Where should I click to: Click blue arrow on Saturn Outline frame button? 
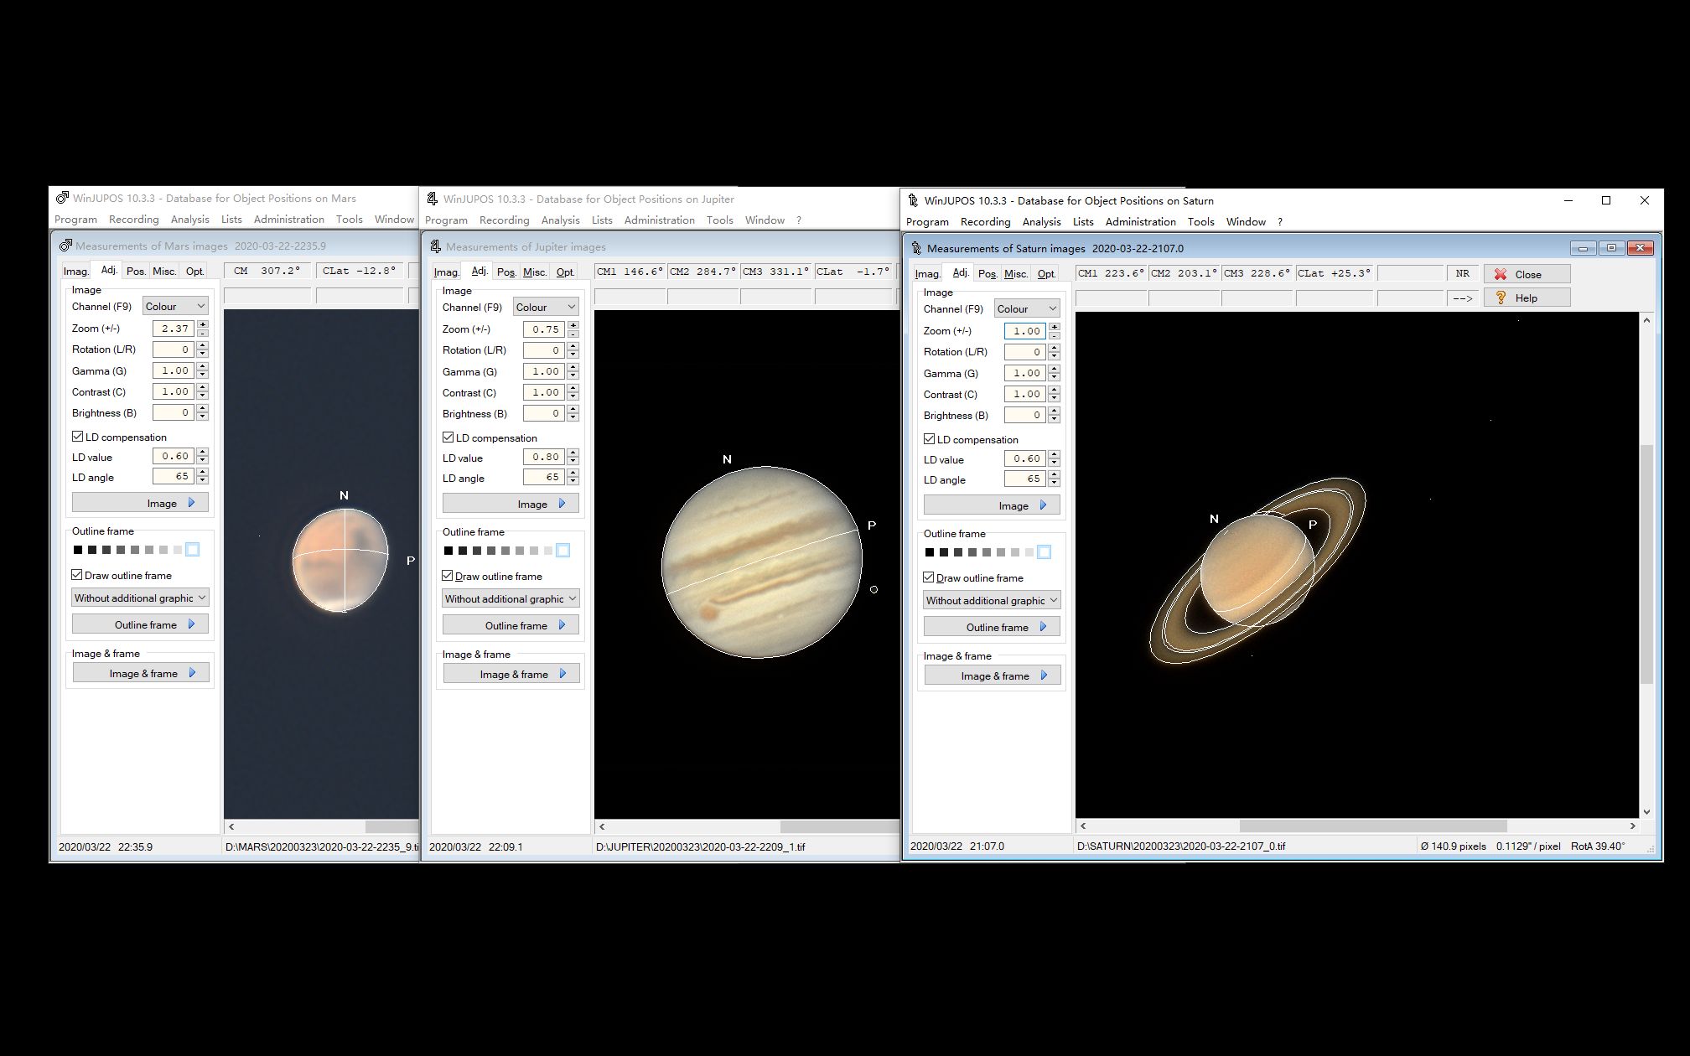[1043, 627]
